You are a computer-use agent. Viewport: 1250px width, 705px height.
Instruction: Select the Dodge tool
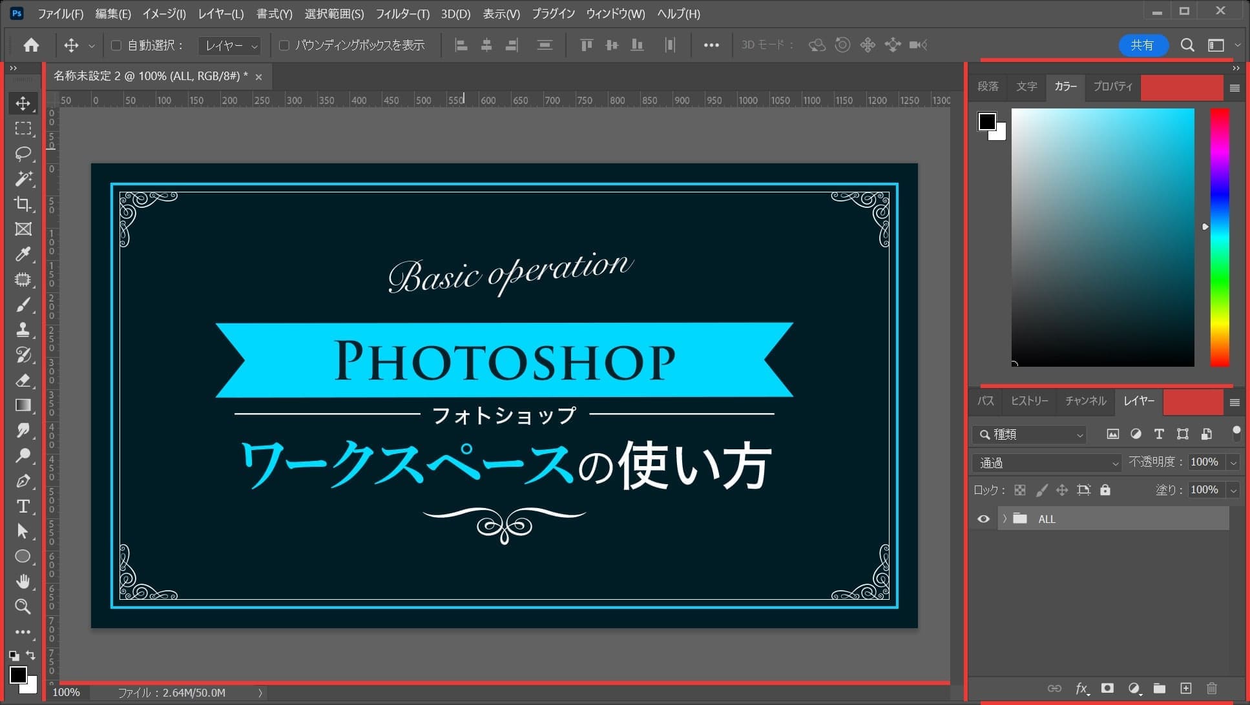click(x=23, y=456)
